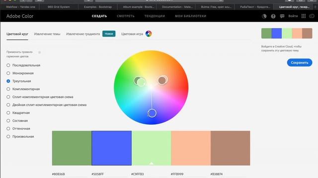The image size is (318, 178).
Task: Click the info icon beside harmony rule
Action: pos(40,52)
